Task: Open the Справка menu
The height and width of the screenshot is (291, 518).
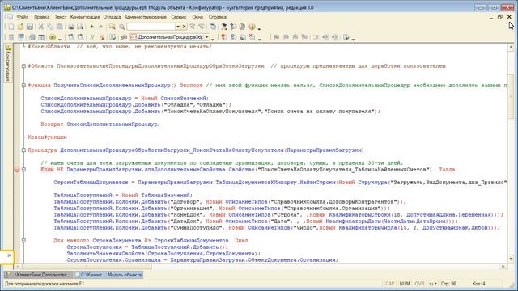Action: click(218, 17)
